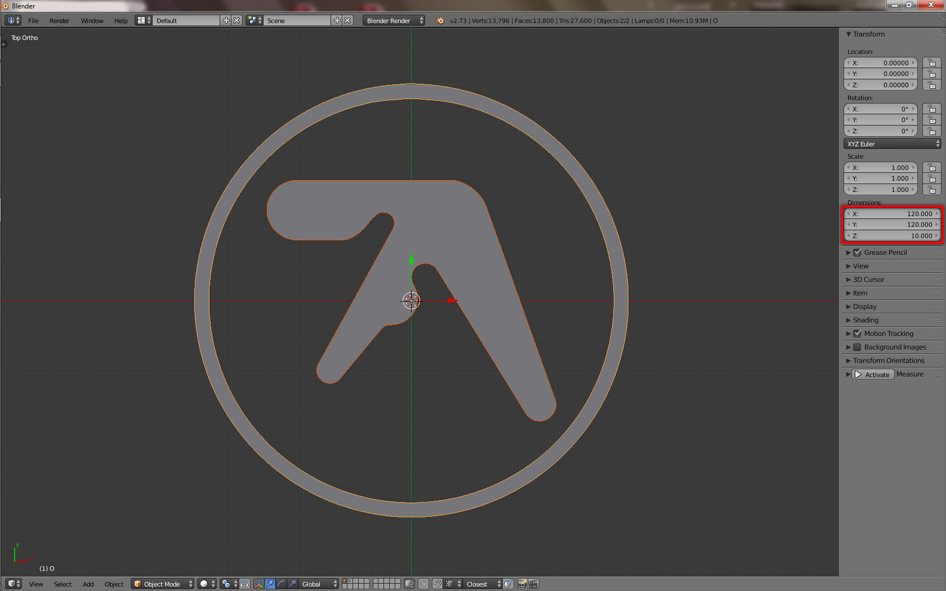Image resolution: width=946 pixels, height=591 pixels.
Task: Click the Dimensions Z value slider
Action: (893, 236)
